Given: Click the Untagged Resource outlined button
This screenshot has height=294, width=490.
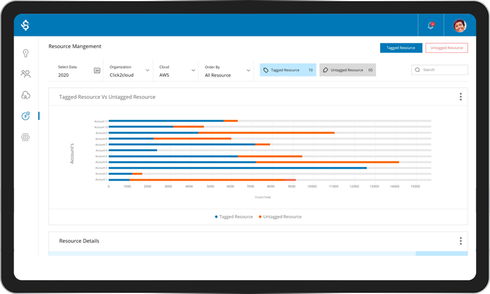Looking at the screenshot, I should point(446,48).
